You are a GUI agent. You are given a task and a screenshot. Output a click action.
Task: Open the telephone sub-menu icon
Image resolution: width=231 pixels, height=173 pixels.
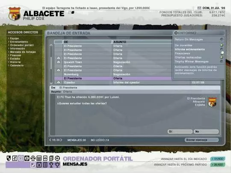coord(33,165)
